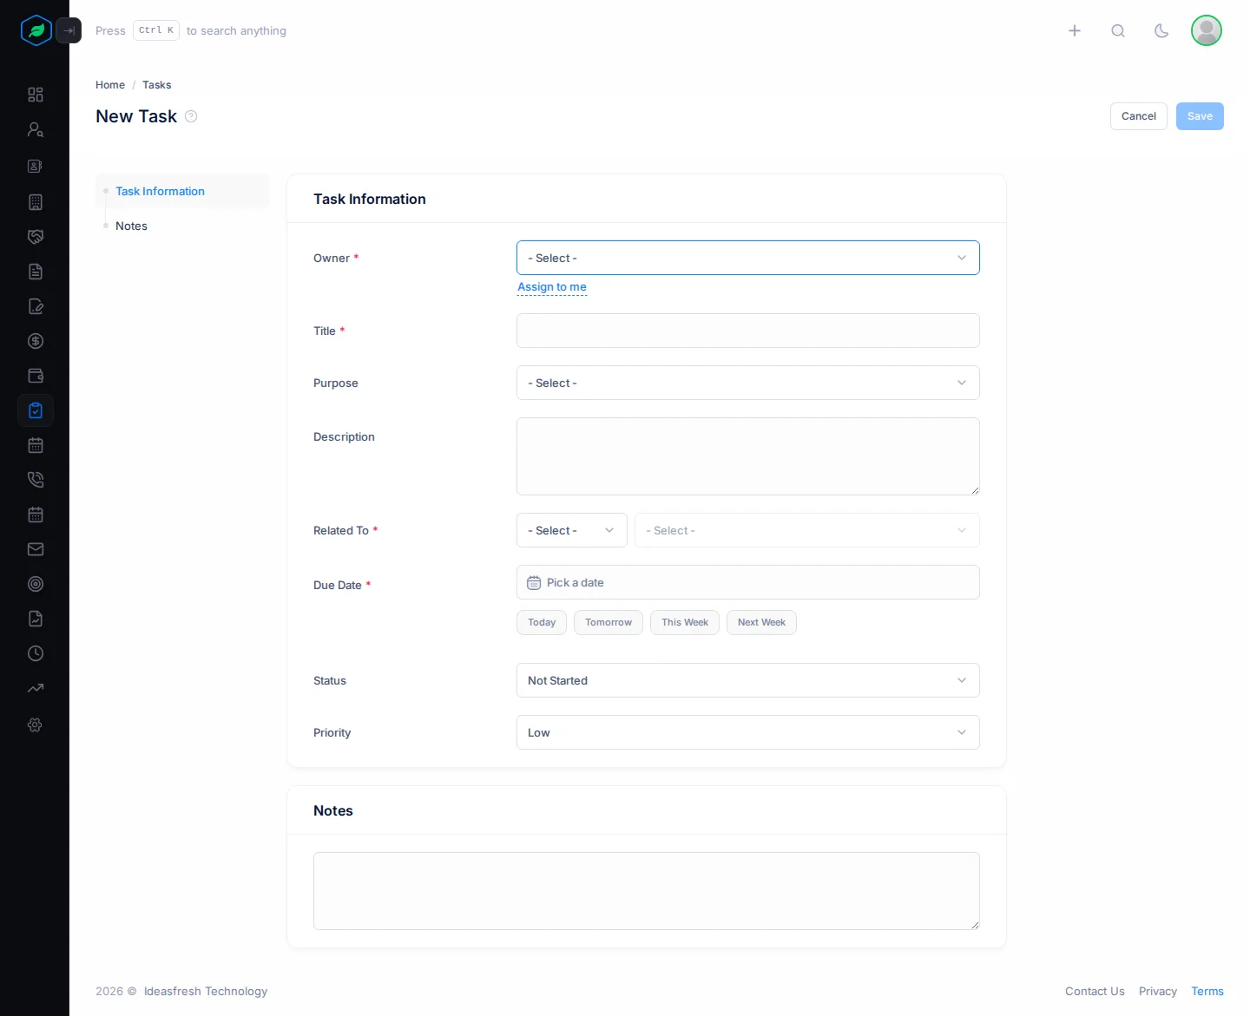Click the magnifier search icon in top bar
1250x1016 pixels.
pyautogui.click(x=1118, y=30)
